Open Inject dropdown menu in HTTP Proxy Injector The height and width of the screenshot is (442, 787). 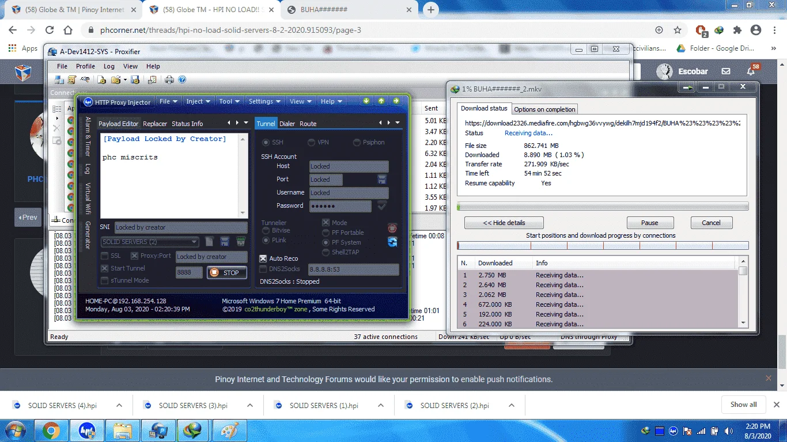click(197, 101)
